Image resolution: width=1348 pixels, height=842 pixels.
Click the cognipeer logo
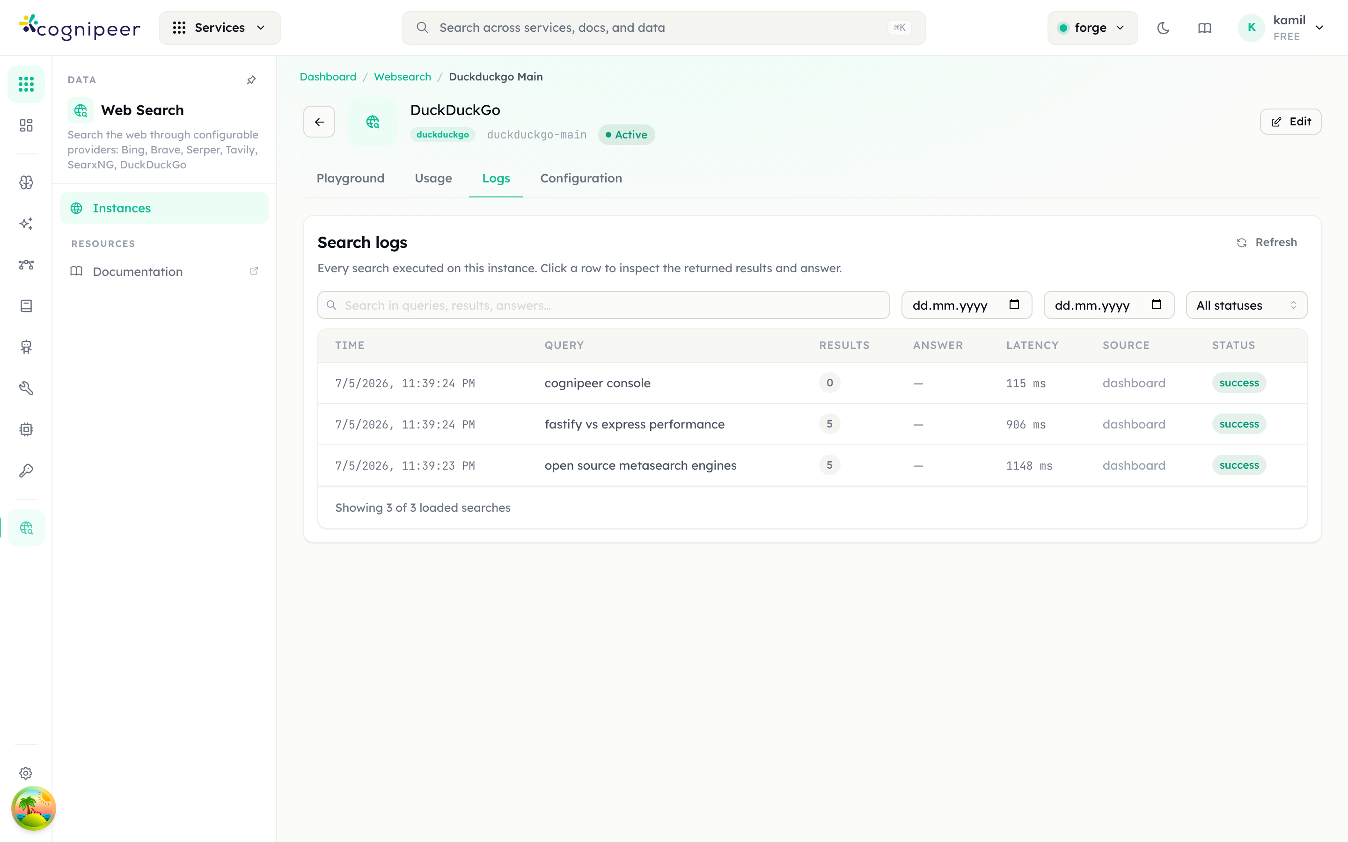pyautogui.click(x=80, y=27)
